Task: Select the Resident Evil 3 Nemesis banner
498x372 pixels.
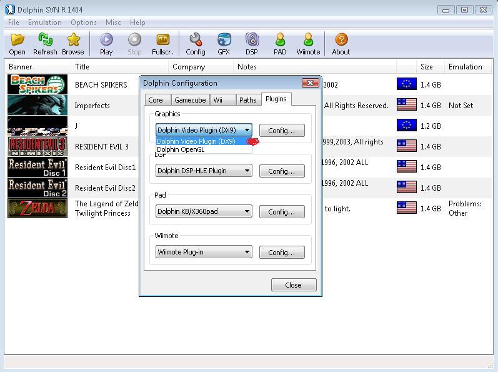Action: pyautogui.click(x=37, y=146)
